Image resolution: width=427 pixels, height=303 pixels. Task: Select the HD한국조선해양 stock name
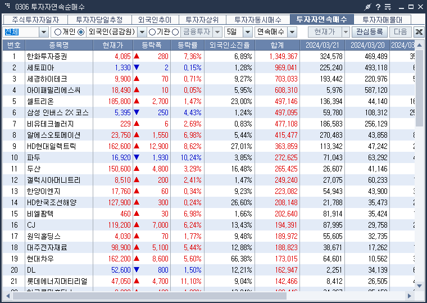click(x=52, y=202)
